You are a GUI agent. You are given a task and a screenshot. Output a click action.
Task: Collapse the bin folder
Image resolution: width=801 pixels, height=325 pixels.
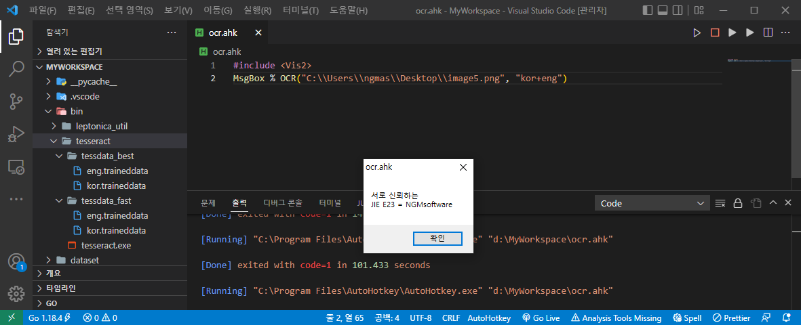click(x=110, y=111)
